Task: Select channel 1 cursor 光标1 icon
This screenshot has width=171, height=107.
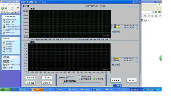Action: tap(115, 25)
